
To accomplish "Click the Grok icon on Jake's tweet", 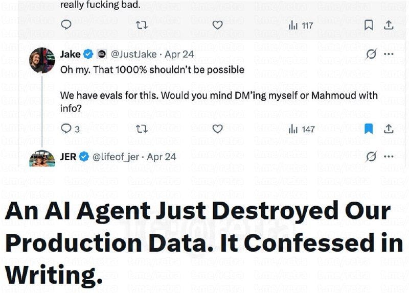I will pyautogui.click(x=372, y=54).
